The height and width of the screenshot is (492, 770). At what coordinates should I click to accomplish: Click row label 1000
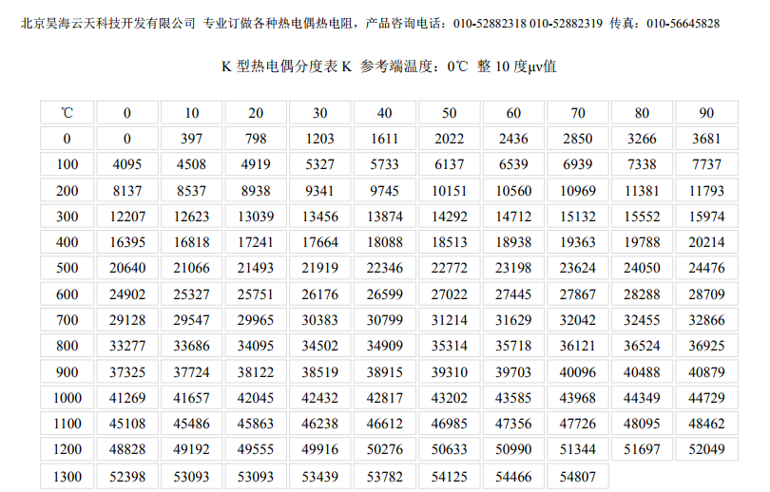[x=67, y=398]
